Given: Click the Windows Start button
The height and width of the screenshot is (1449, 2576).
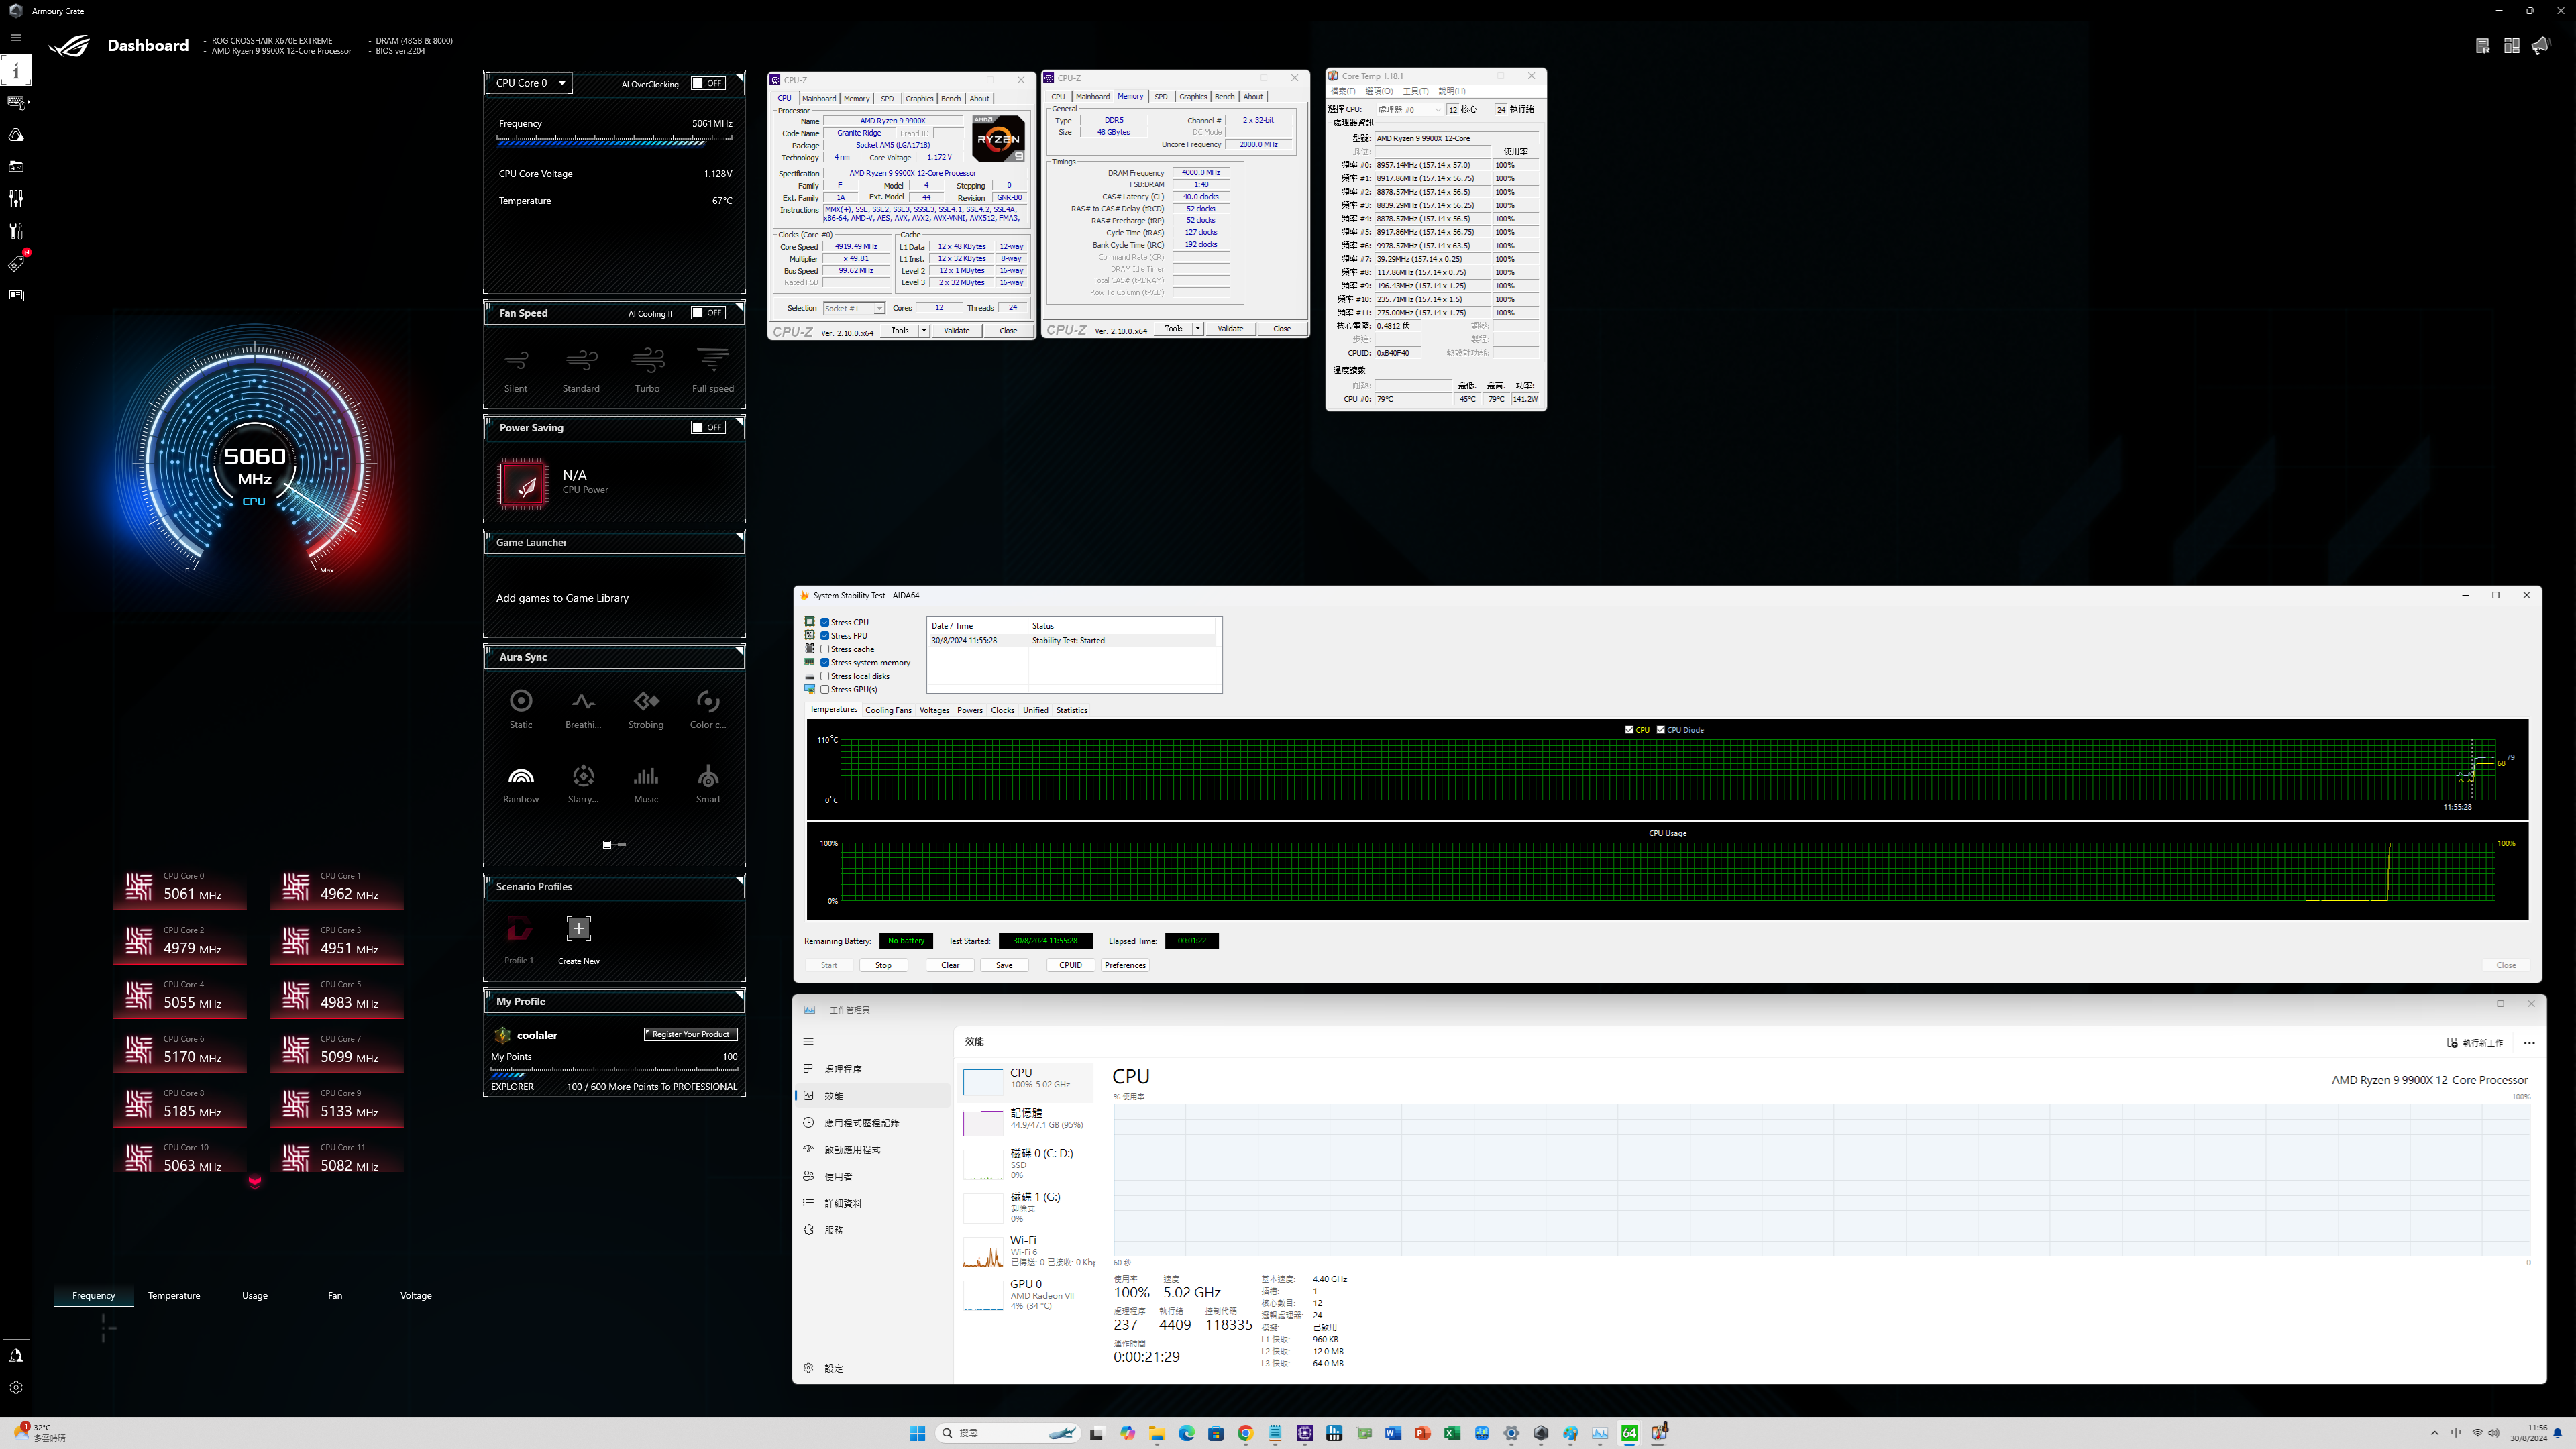Looking at the screenshot, I should [917, 1433].
